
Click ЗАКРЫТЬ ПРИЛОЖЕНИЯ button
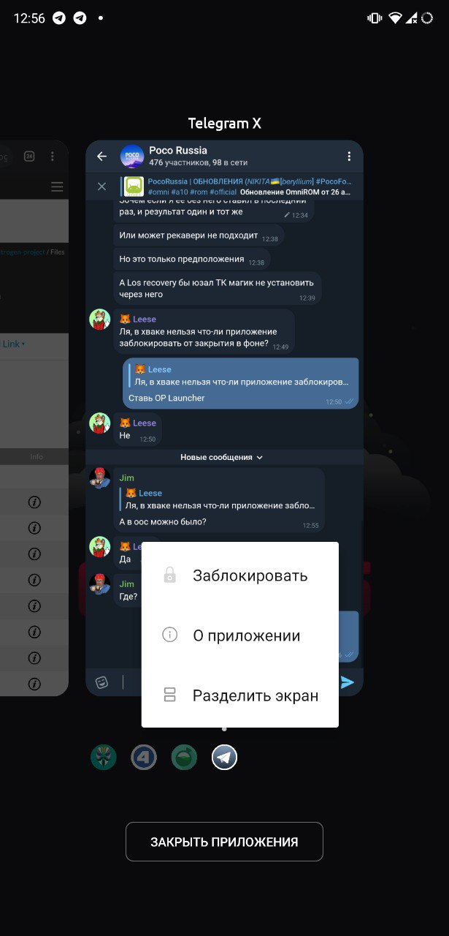224,842
